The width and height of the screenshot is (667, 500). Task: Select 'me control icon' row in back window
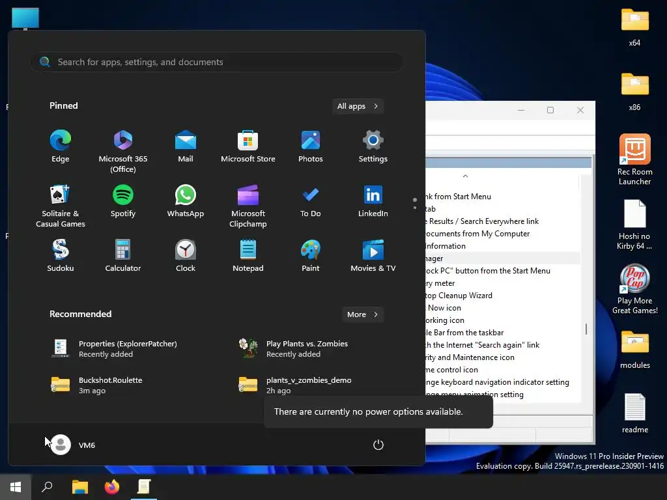pyautogui.click(x=503, y=370)
